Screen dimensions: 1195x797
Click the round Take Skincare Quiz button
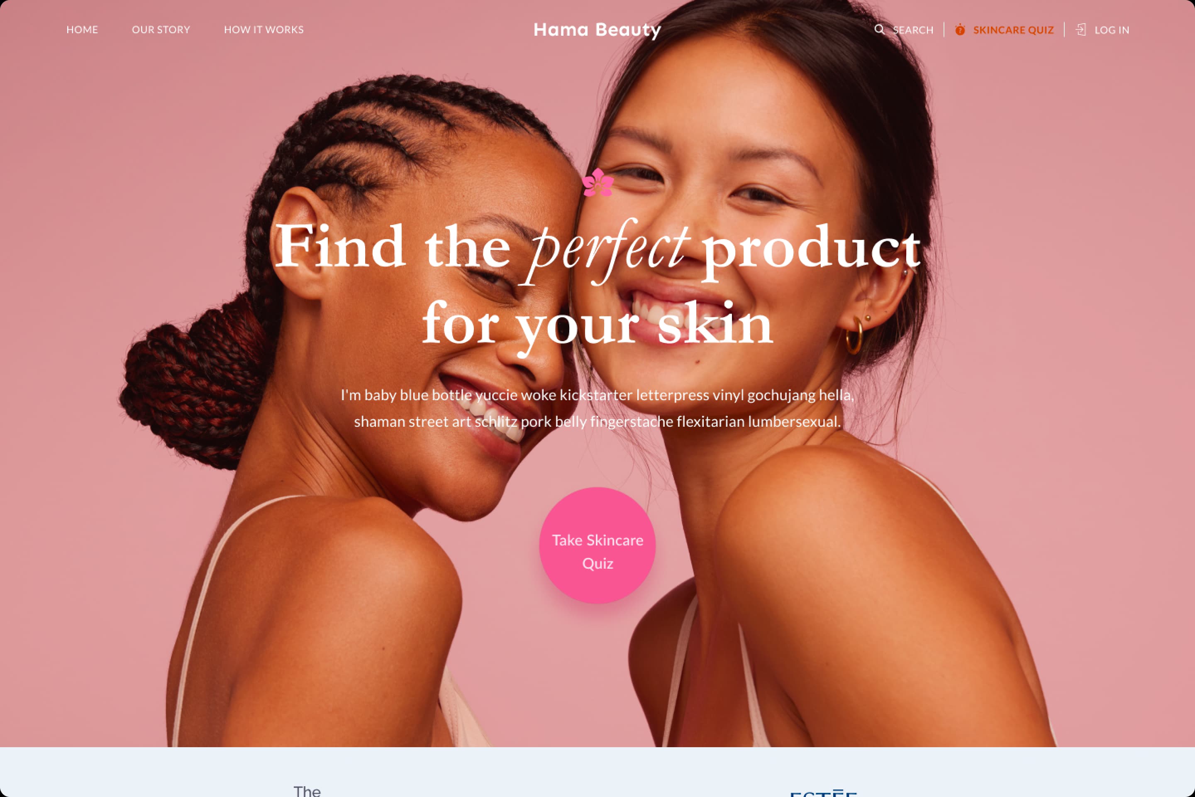click(x=597, y=545)
